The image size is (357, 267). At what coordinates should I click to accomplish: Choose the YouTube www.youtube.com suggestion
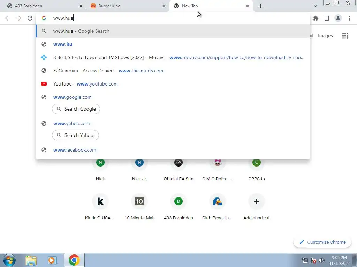[x=173, y=84]
